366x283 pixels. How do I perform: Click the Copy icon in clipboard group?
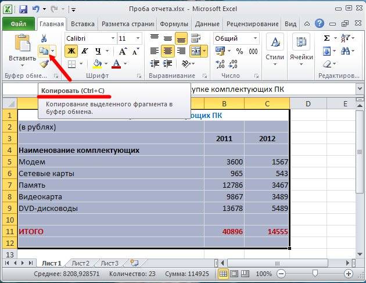coord(44,51)
